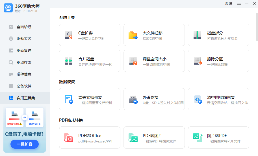Click the PDF转图片 green icon
Image resolution: width=258 pixels, height=156 pixels.
[x=133, y=138]
